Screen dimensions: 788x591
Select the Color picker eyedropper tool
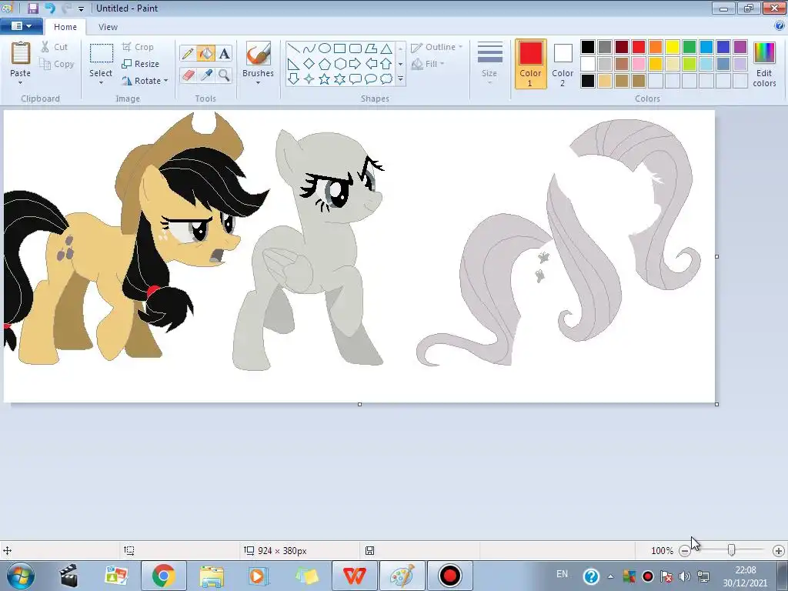(x=205, y=75)
